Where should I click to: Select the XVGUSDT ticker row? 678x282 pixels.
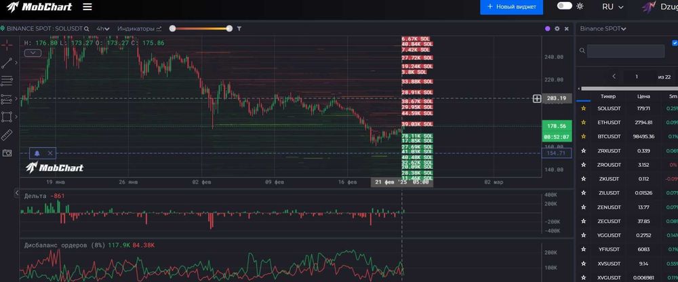pyautogui.click(x=627, y=277)
